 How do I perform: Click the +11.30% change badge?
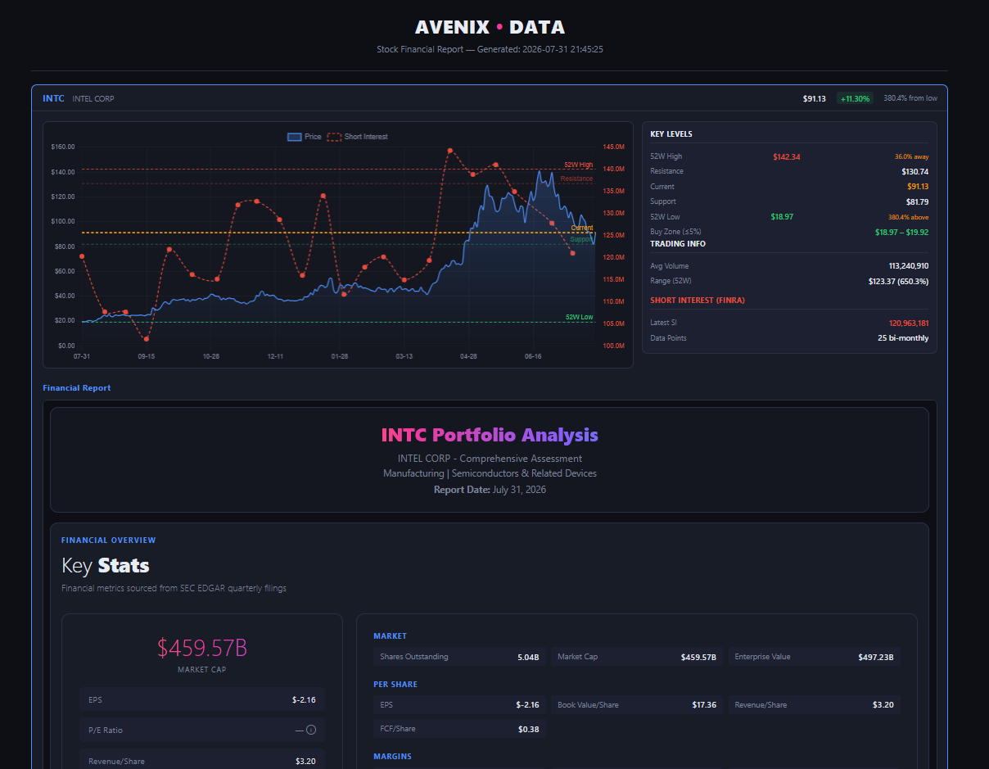pyautogui.click(x=855, y=98)
